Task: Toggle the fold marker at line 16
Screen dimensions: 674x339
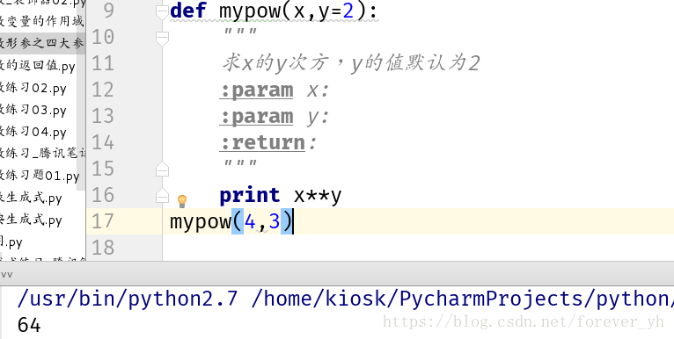Action: [162, 196]
